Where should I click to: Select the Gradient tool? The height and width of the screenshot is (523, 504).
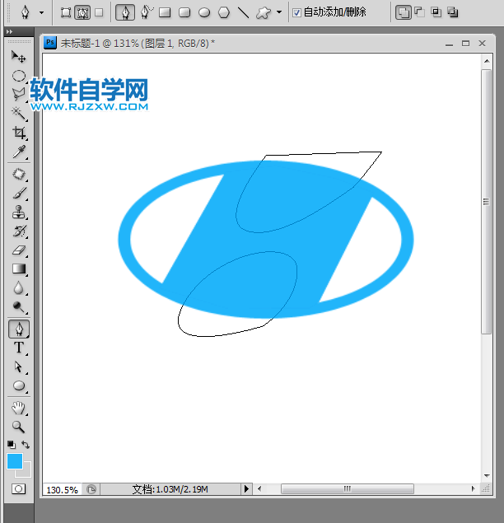19,269
